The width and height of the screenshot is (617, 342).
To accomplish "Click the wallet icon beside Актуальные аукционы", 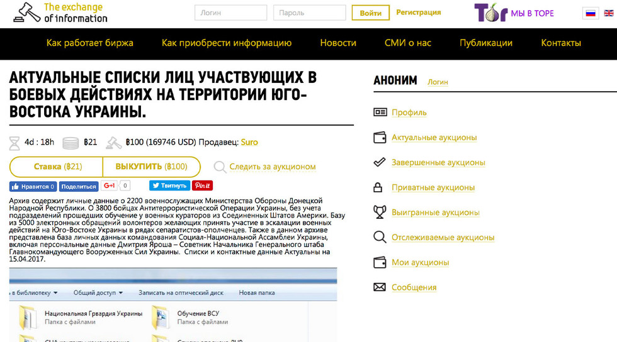I will click(x=380, y=138).
